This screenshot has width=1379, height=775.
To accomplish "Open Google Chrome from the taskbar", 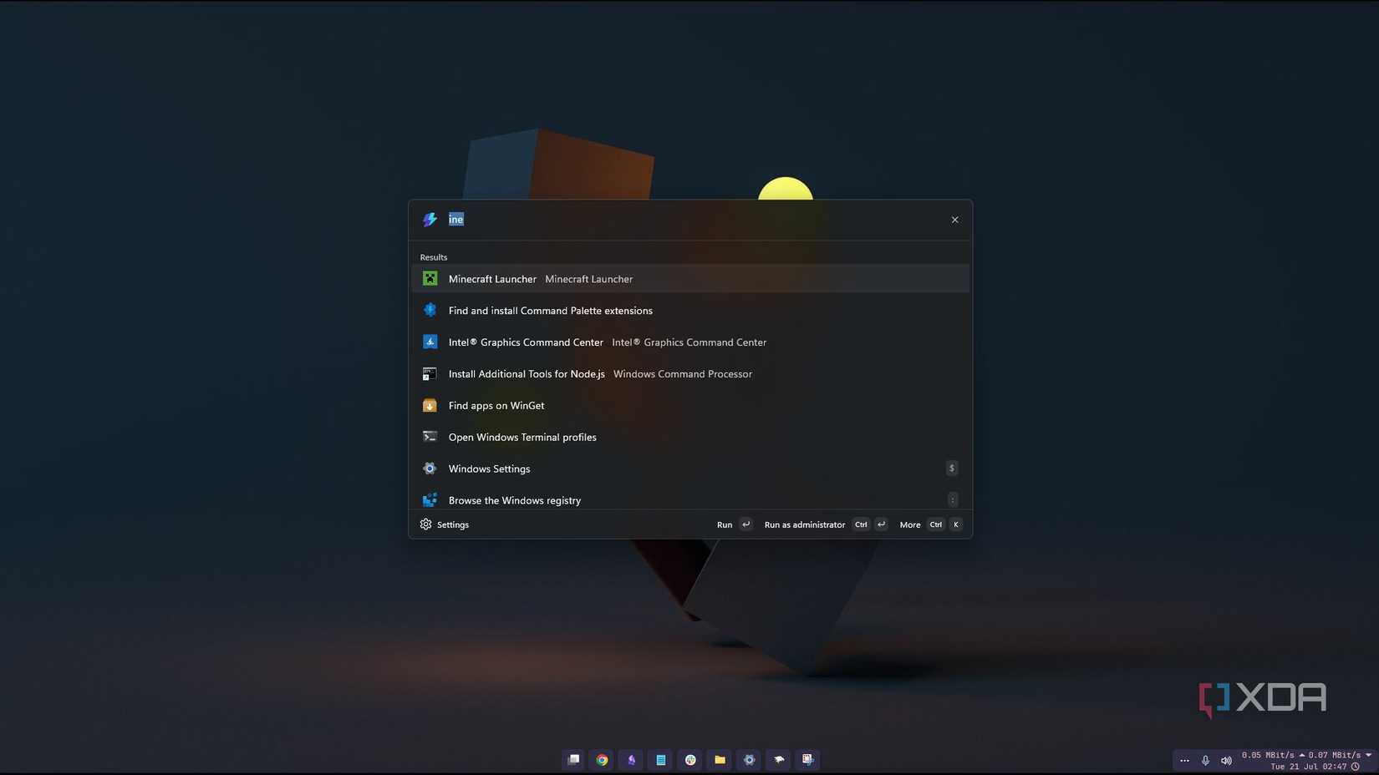I will (x=602, y=760).
